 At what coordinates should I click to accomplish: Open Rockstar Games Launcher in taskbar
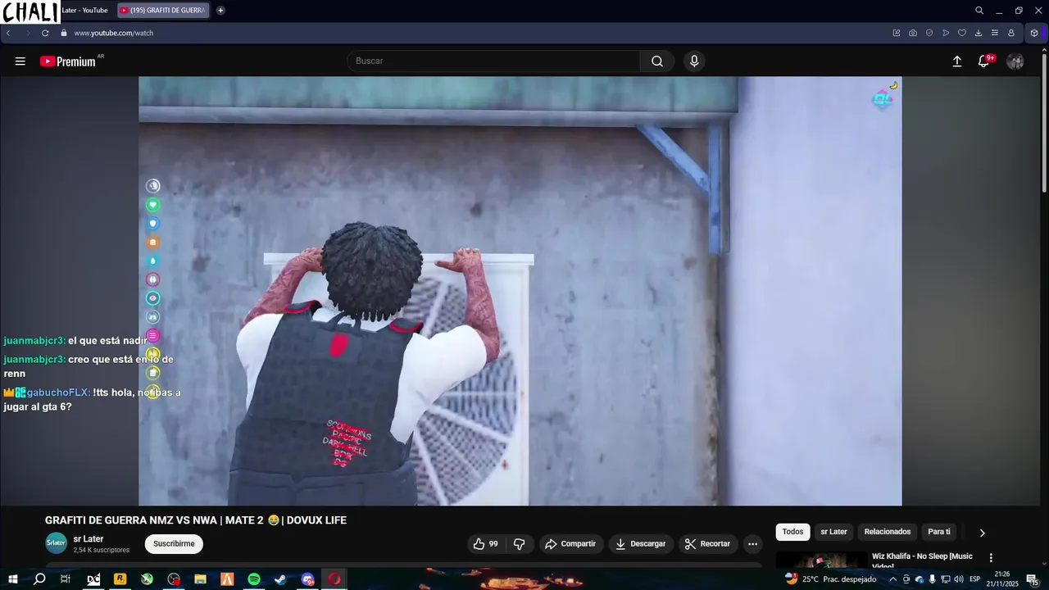point(120,579)
